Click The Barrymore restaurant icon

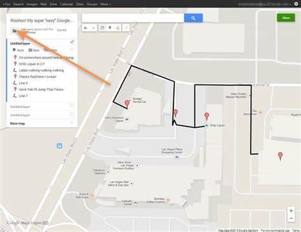[x=260, y=113]
